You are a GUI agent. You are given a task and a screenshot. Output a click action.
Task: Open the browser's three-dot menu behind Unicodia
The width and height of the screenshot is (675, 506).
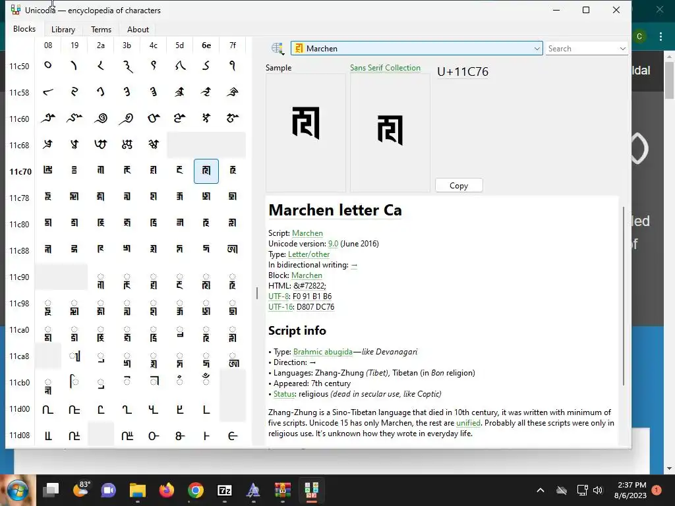(x=660, y=37)
